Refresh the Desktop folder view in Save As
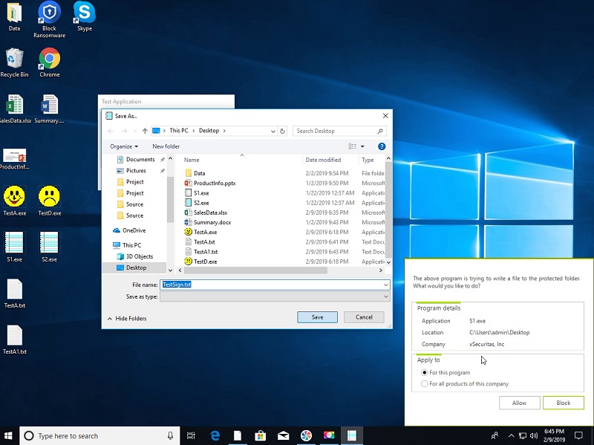594x445 pixels. tap(282, 131)
